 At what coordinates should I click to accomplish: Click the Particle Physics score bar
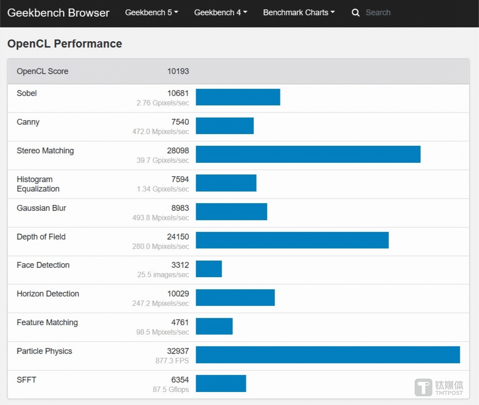[x=328, y=355]
